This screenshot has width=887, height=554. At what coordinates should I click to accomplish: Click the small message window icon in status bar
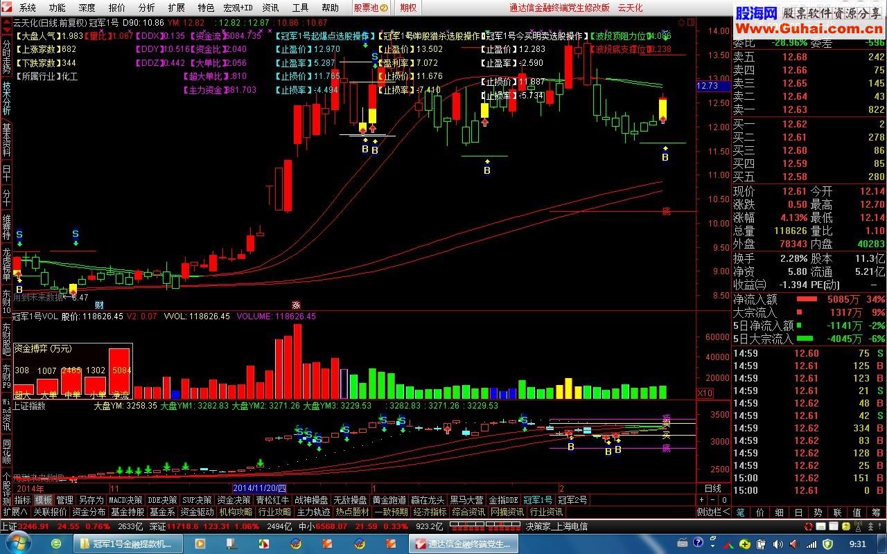click(x=820, y=526)
